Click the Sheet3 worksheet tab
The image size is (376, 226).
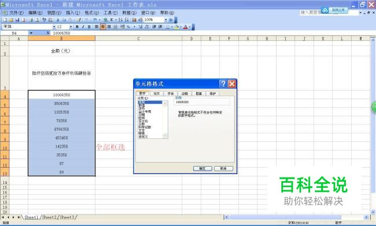pos(67,217)
